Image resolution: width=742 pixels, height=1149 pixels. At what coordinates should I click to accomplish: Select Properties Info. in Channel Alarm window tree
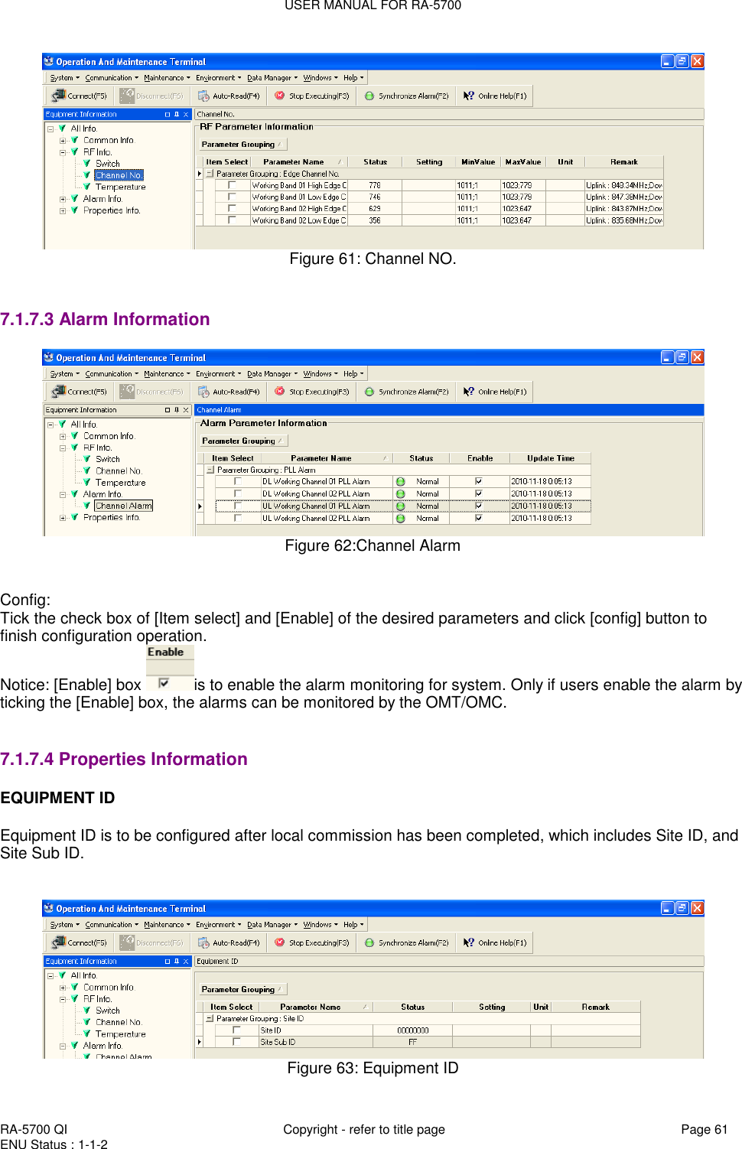(x=112, y=518)
